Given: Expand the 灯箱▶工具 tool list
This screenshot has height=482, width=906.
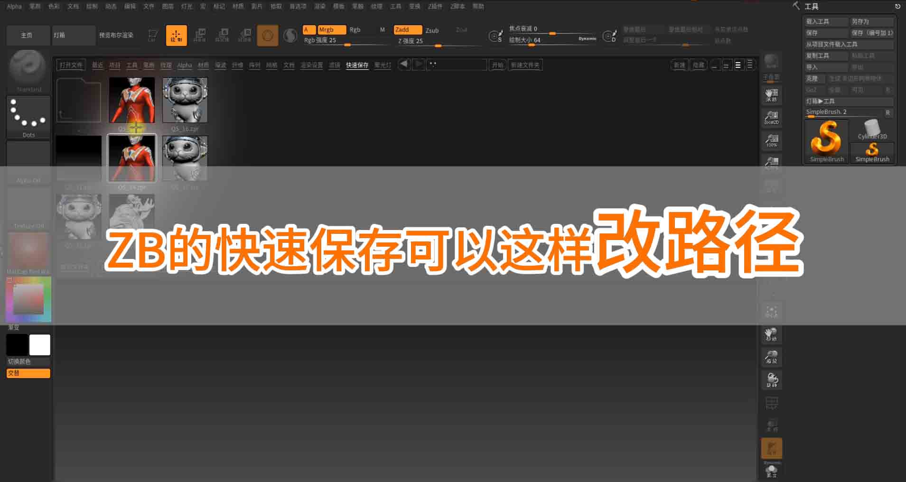Looking at the screenshot, I should 848,101.
